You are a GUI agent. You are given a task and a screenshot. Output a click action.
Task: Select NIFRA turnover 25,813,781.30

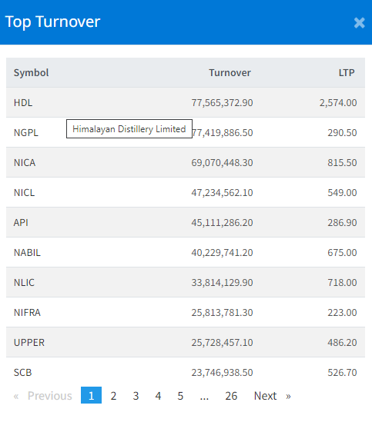click(x=223, y=312)
